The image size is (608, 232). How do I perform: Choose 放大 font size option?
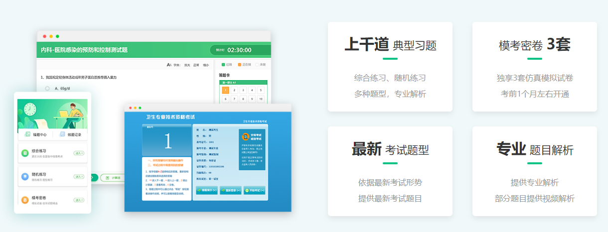click(187, 65)
